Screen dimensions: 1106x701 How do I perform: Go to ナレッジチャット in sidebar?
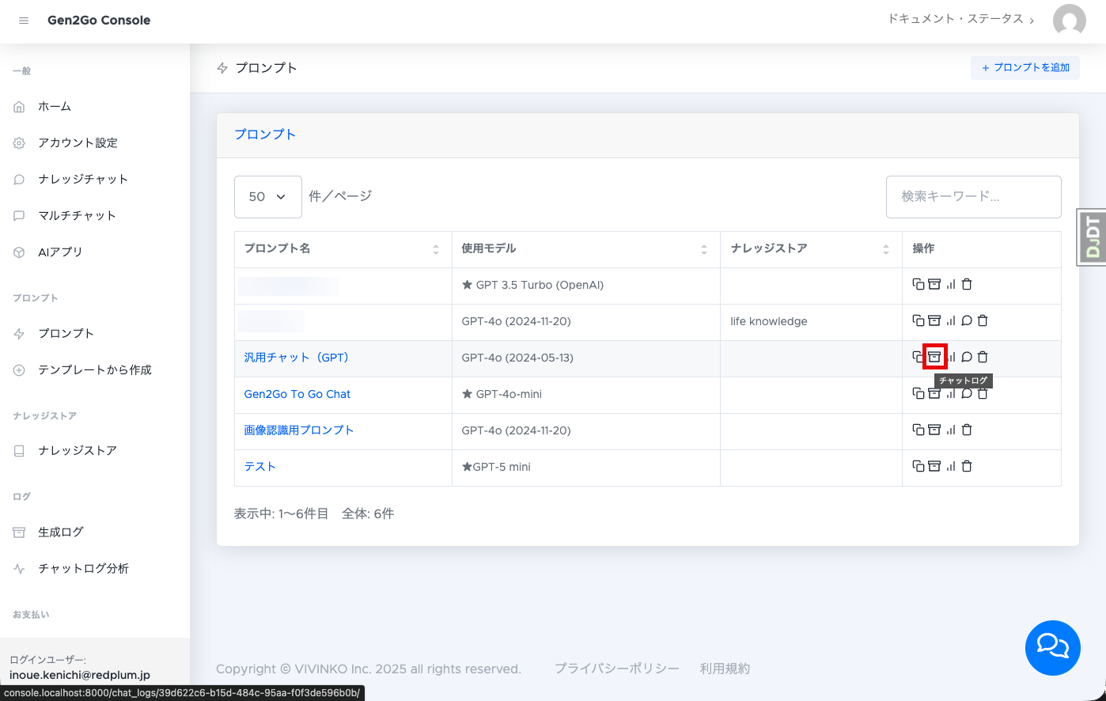tap(82, 179)
